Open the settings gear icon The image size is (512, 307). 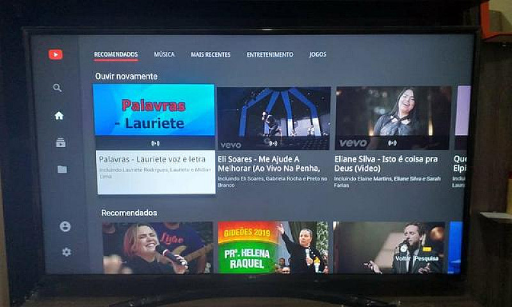(x=67, y=252)
